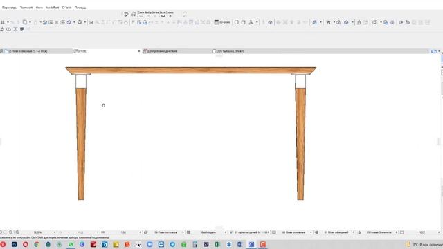443x249 pixels.
Task: Click the round circle tool icon in toolbar
Action: pyautogui.click(x=80, y=22)
